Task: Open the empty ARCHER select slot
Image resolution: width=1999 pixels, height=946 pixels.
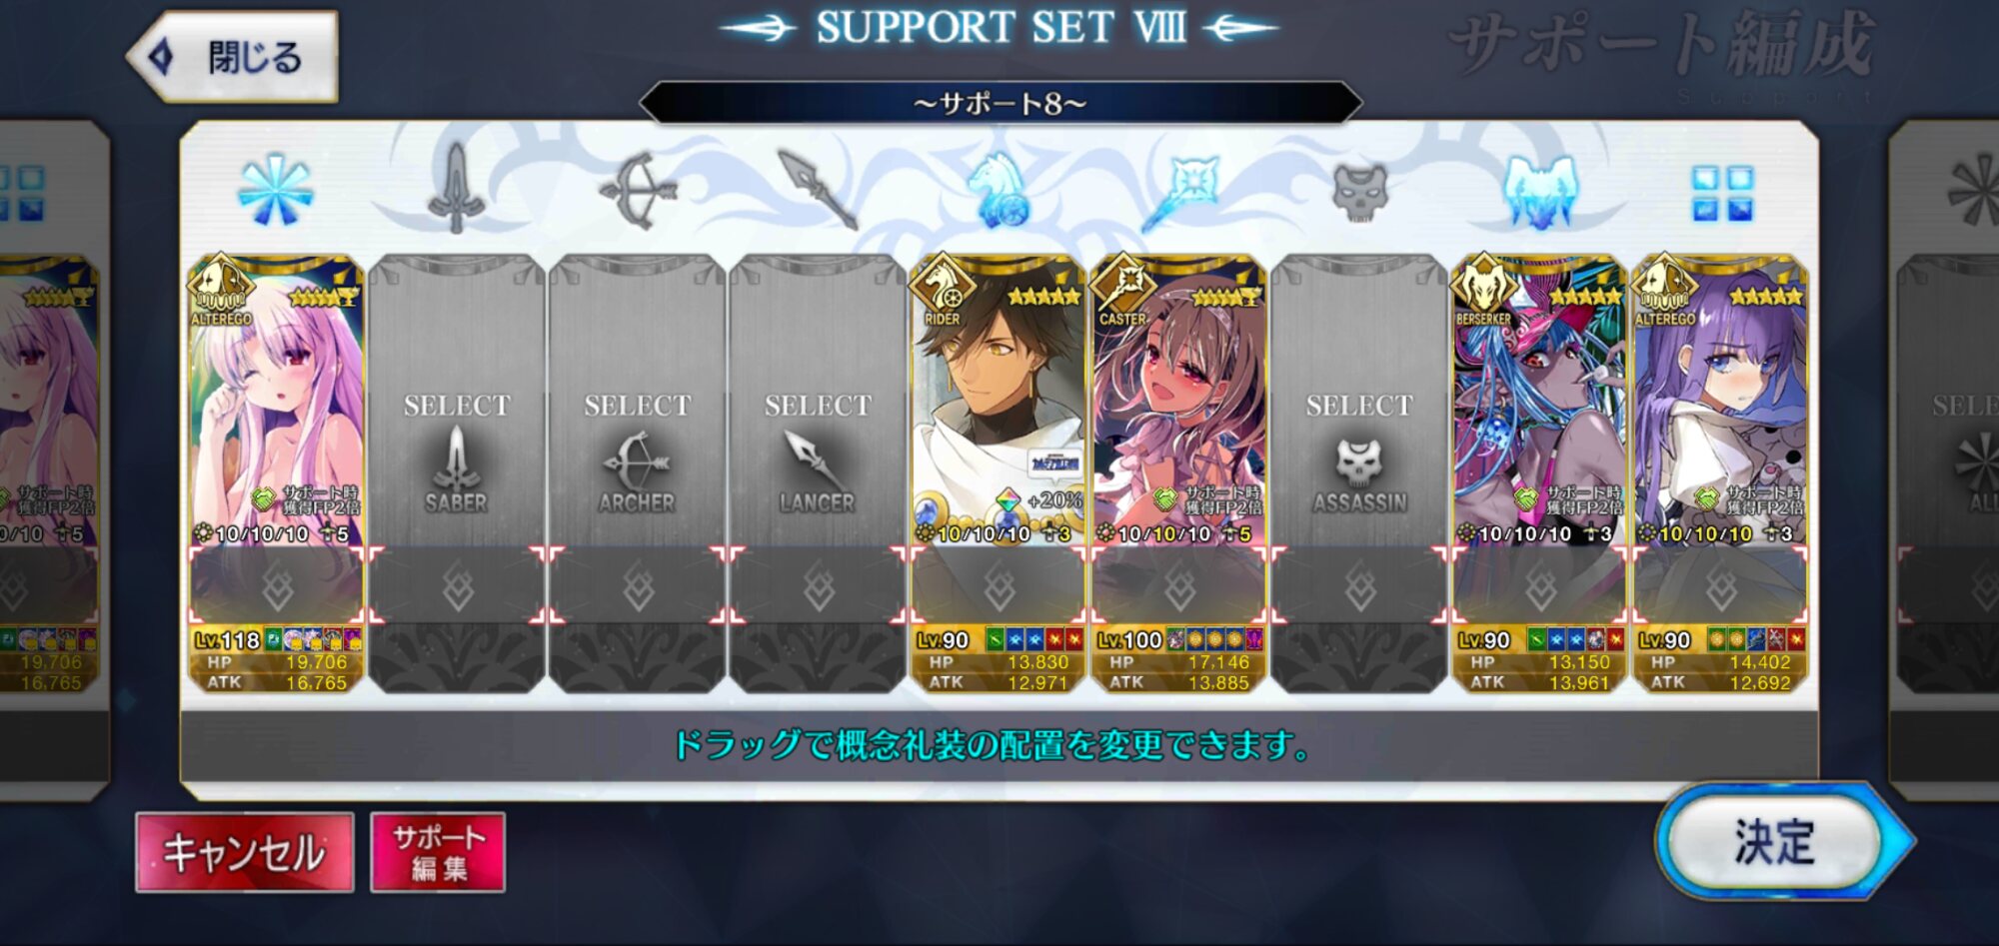Action: (x=637, y=473)
